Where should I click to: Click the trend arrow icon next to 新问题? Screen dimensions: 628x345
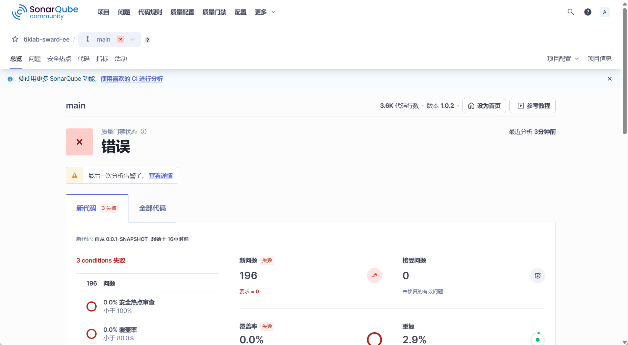[x=374, y=275]
